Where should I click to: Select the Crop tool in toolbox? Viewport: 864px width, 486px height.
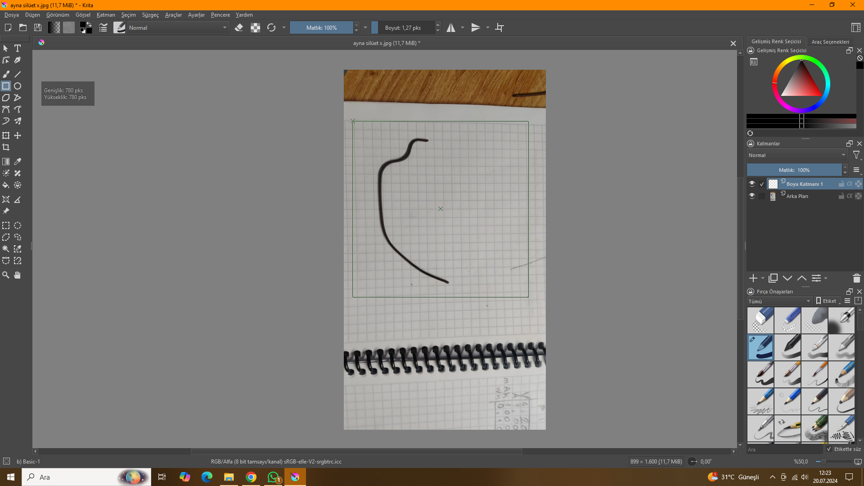click(6, 147)
